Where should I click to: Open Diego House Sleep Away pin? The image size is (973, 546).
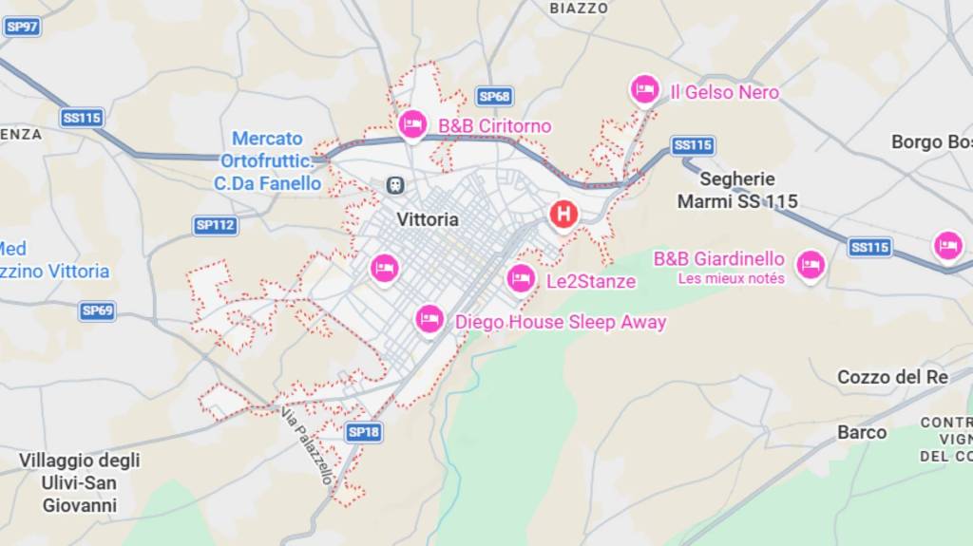tap(429, 321)
